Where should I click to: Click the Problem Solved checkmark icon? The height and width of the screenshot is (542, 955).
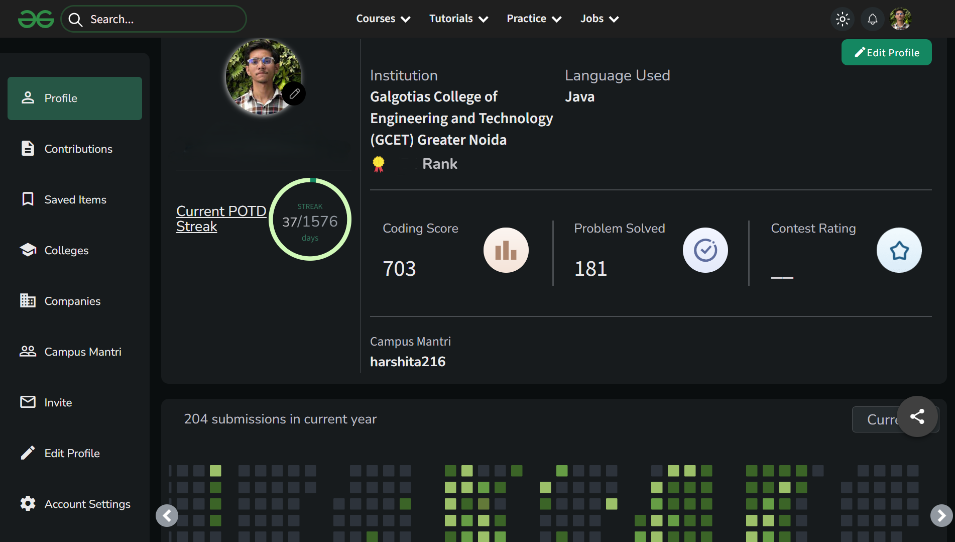point(705,250)
